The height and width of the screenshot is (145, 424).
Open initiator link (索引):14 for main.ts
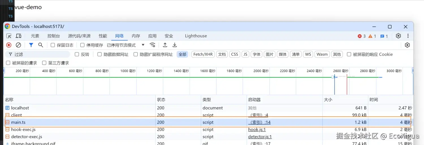click(259, 122)
